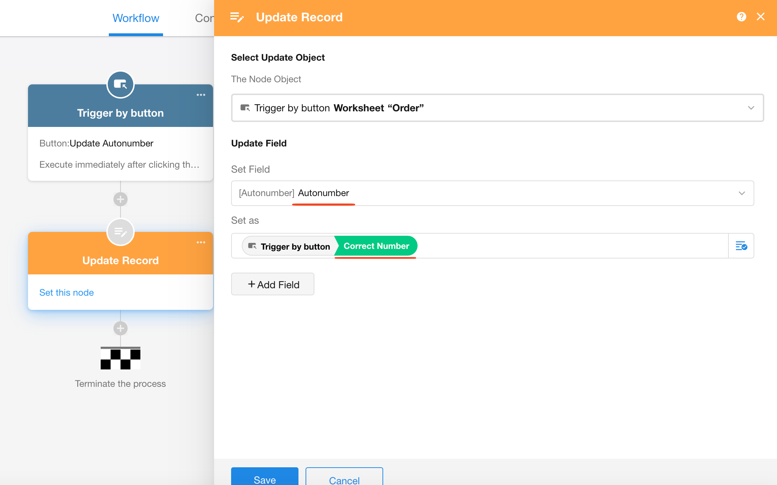This screenshot has height=485, width=777.
Task: Click the Cancel button
Action: 344,479
